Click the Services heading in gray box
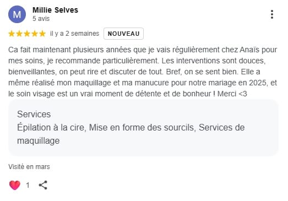 [34, 115]
